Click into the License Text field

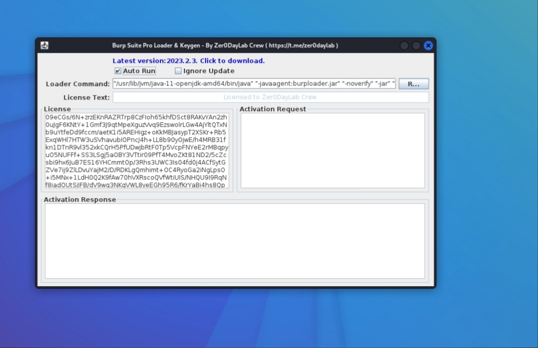pos(270,97)
